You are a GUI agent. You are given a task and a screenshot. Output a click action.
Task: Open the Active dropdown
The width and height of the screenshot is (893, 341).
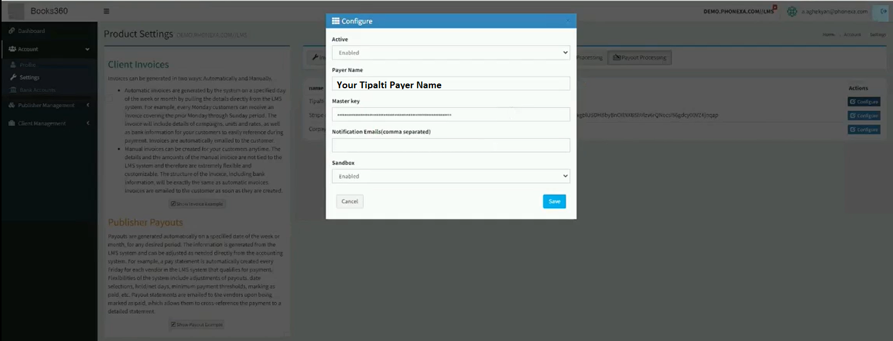(450, 53)
